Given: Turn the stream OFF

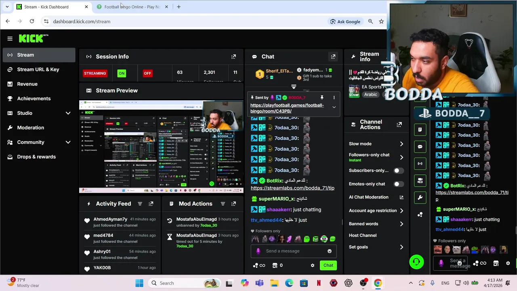Looking at the screenshot, I should pyautogui.click(x=147, y=73).
